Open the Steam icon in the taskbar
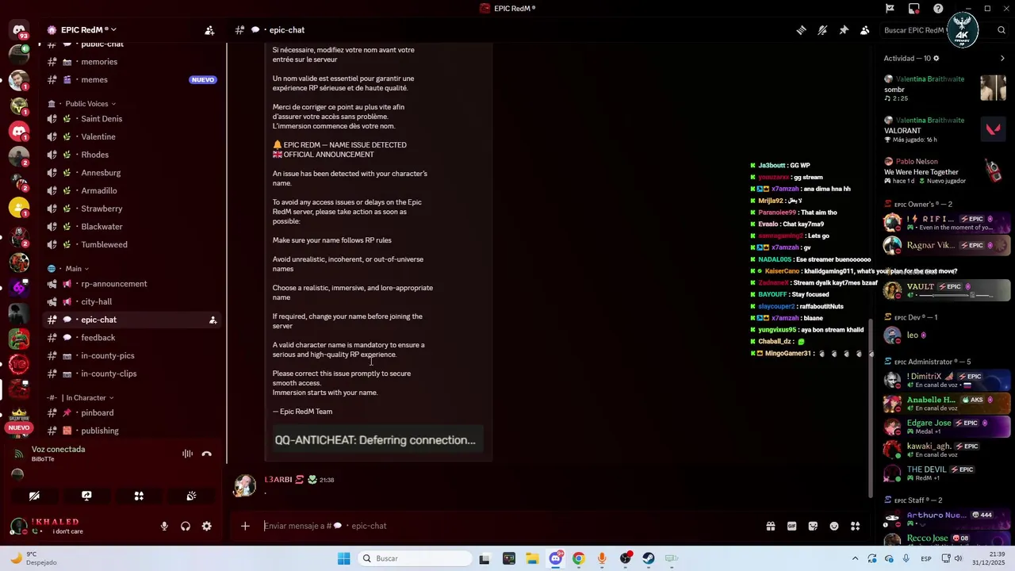Image resolution: width=1015 pixels, height=571 pixels. coord(649,558)
